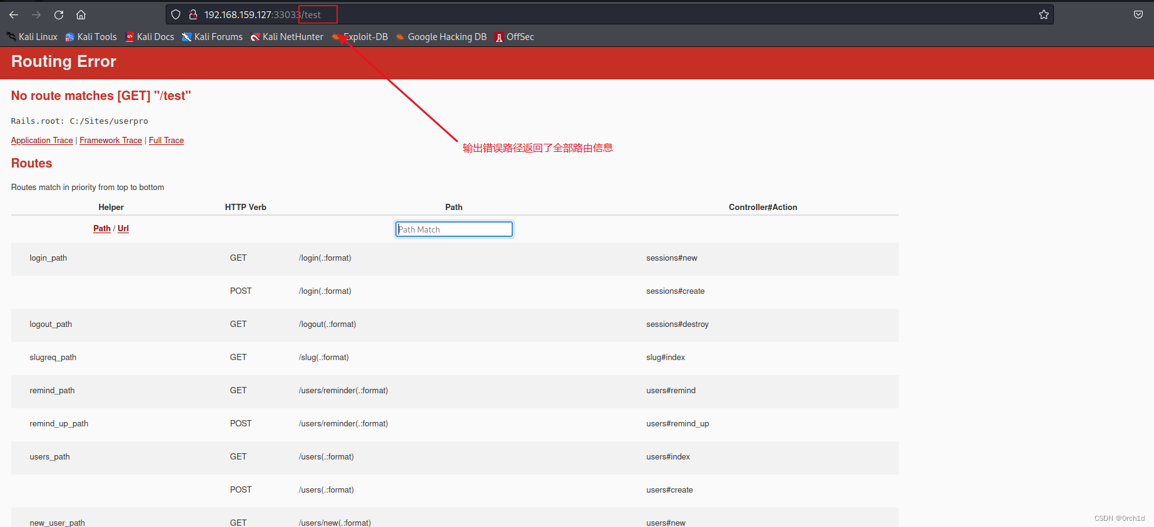Screen dimensions: 1154x527
Task: Click the sessions#create action cell
Action: pyautogui.click(x=676, y=291)
